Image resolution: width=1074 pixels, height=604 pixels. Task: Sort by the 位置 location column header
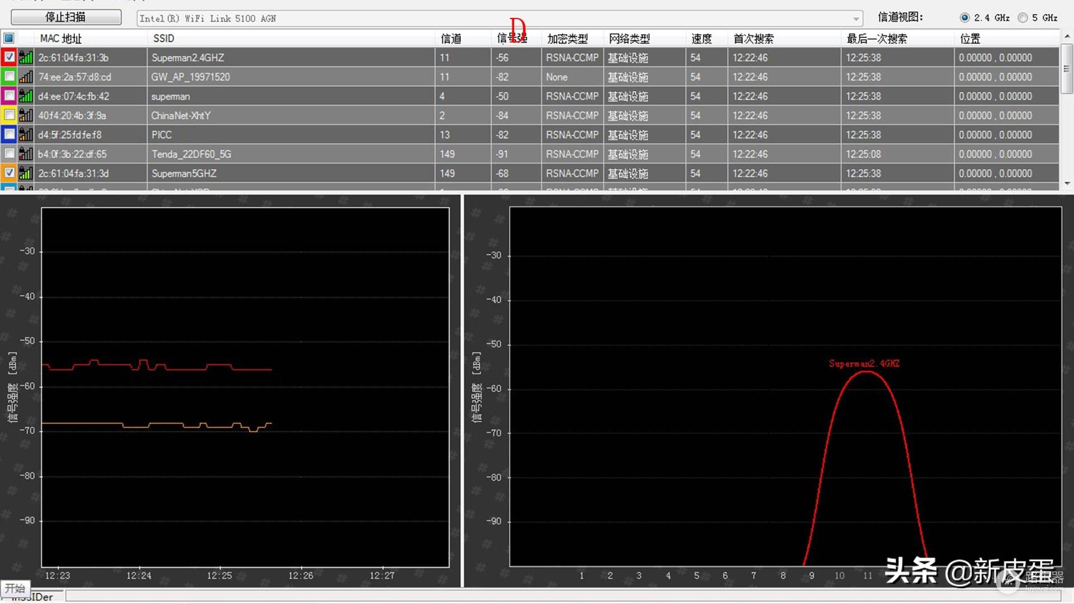click(x=1006, y=39)
